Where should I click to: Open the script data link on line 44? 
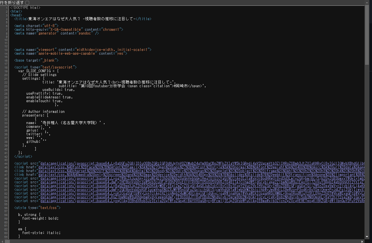point(202,164)
